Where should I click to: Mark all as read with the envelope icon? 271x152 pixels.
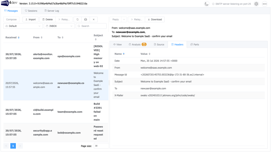tap(85, 19)
